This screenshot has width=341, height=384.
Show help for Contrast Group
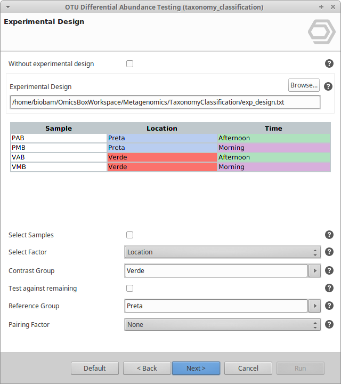click(329, 271)
